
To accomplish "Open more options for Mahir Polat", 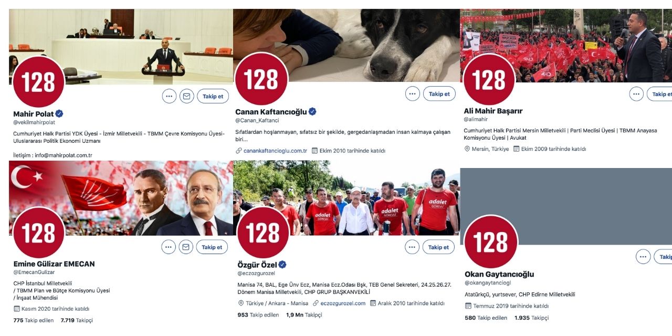I will [169, 96].
